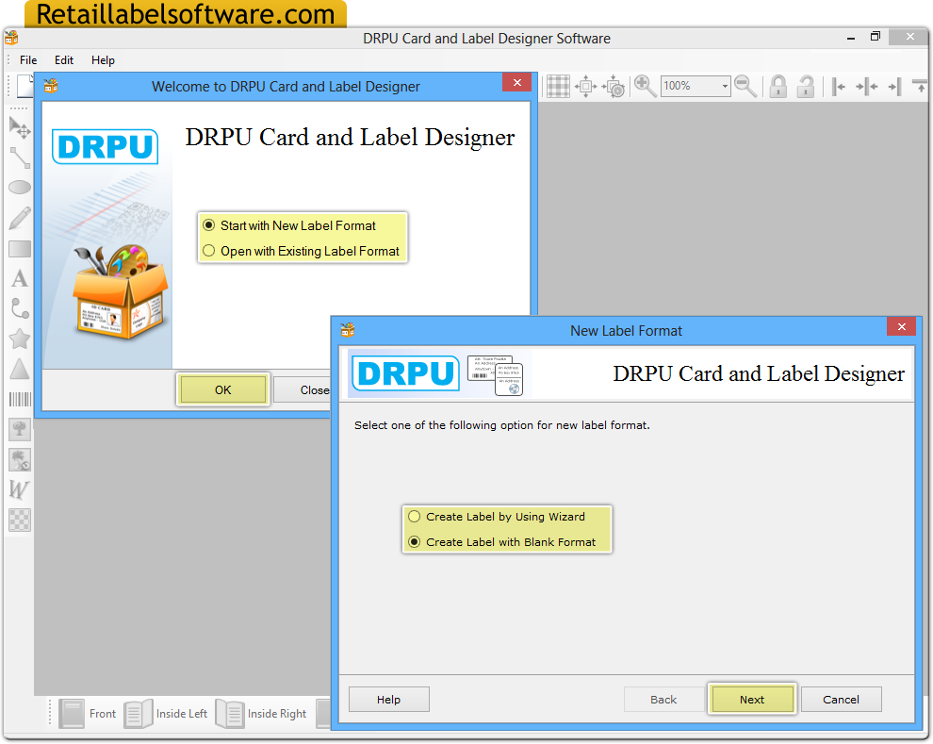The width and height of the screenshot is (933, 744).
Task: Activate the Zoom In magnifier
Action: [x=646, y=86]
